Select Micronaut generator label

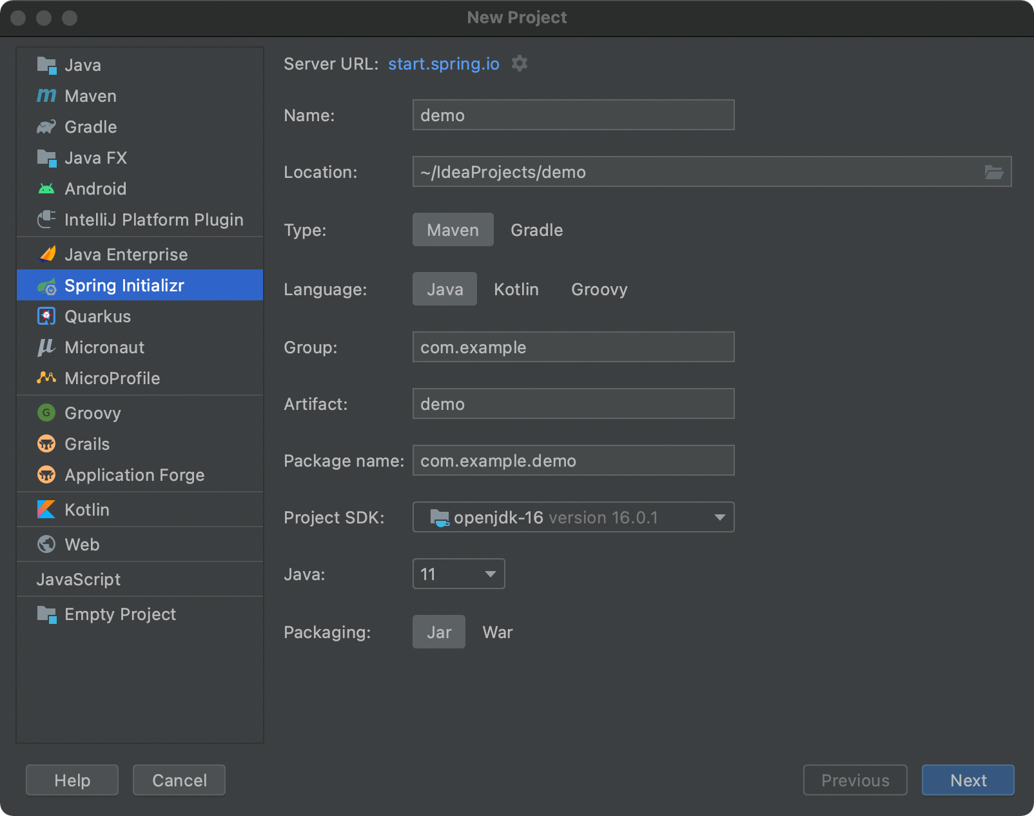point(105,347)
